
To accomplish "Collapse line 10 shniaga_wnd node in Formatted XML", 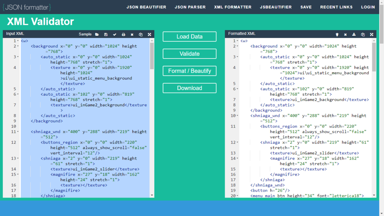I will click(237, 116).
